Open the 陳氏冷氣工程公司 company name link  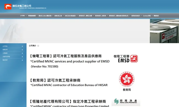click(x=22, y=6)
